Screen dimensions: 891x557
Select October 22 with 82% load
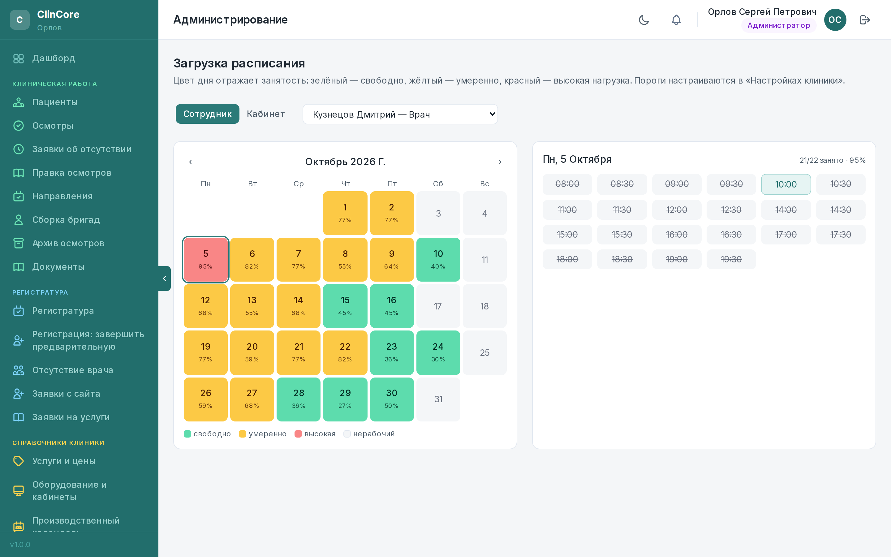(x=345, y=352)
